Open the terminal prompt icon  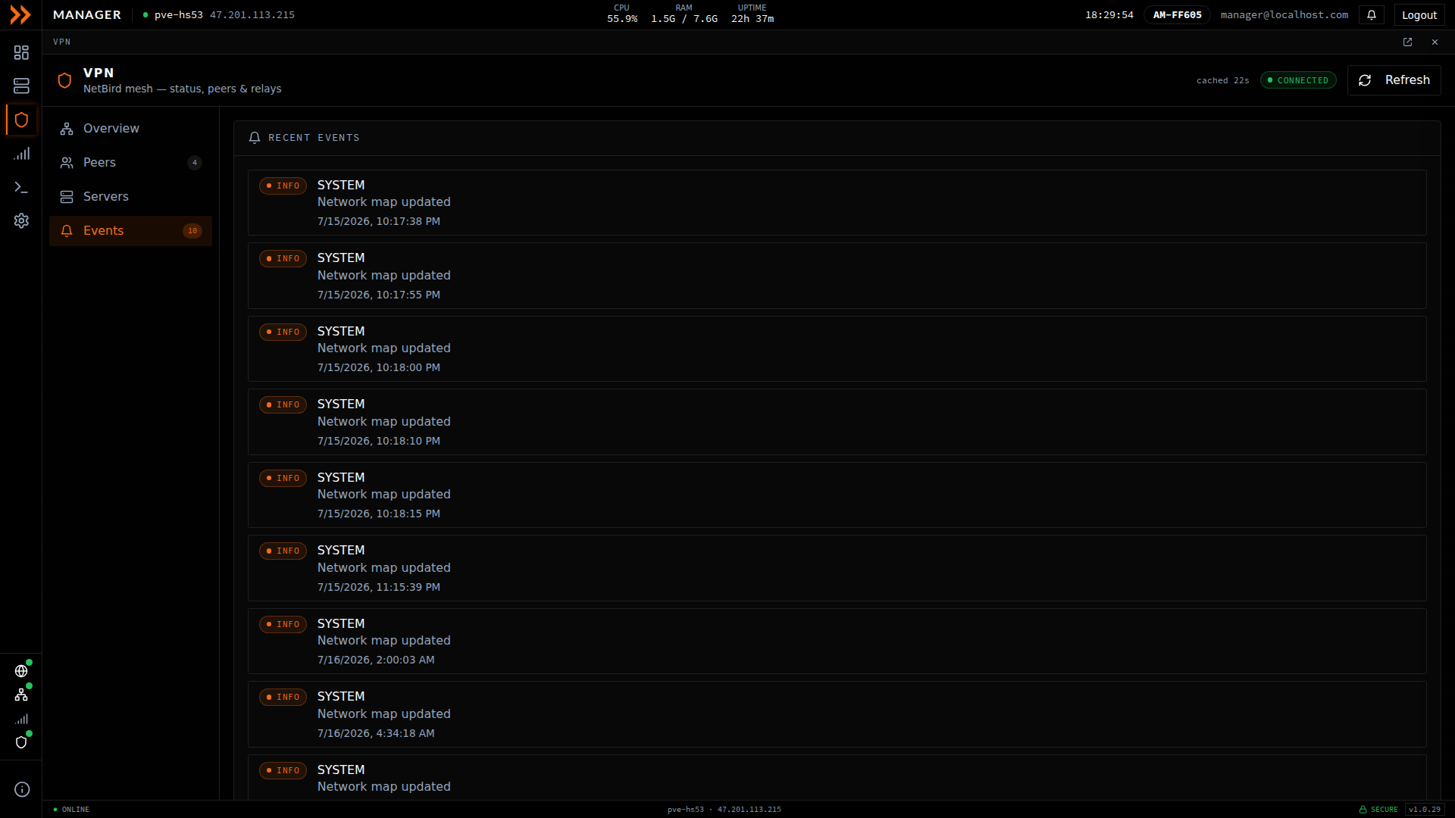pos(21,187)
